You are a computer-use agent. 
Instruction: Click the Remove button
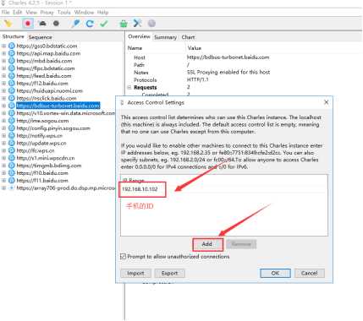241,244
